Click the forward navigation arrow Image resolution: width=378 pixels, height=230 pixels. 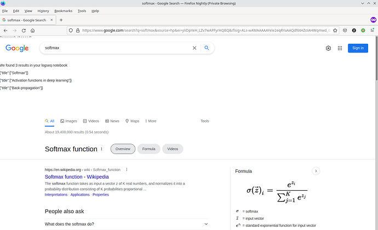click(x=15, y=31)
